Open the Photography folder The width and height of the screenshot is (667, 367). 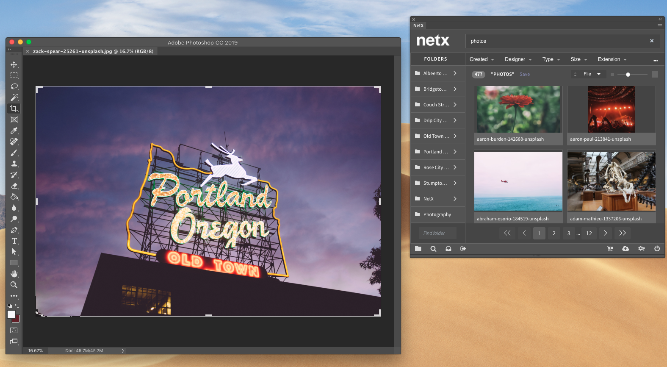click(x=438, y=214)
